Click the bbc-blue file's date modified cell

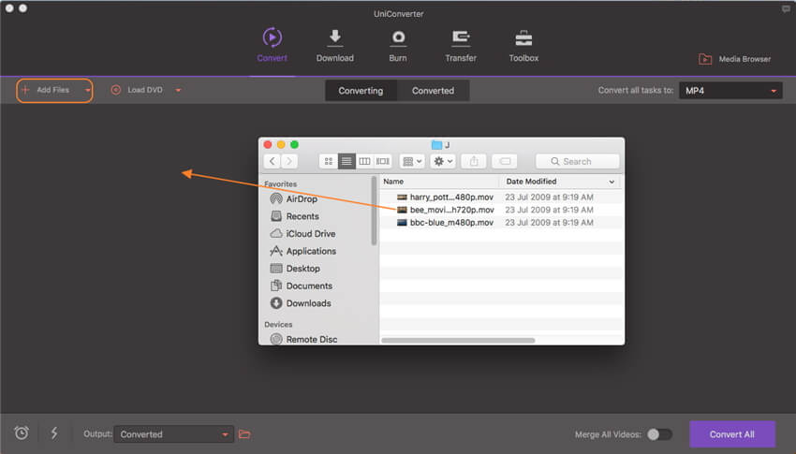point(550,222)
